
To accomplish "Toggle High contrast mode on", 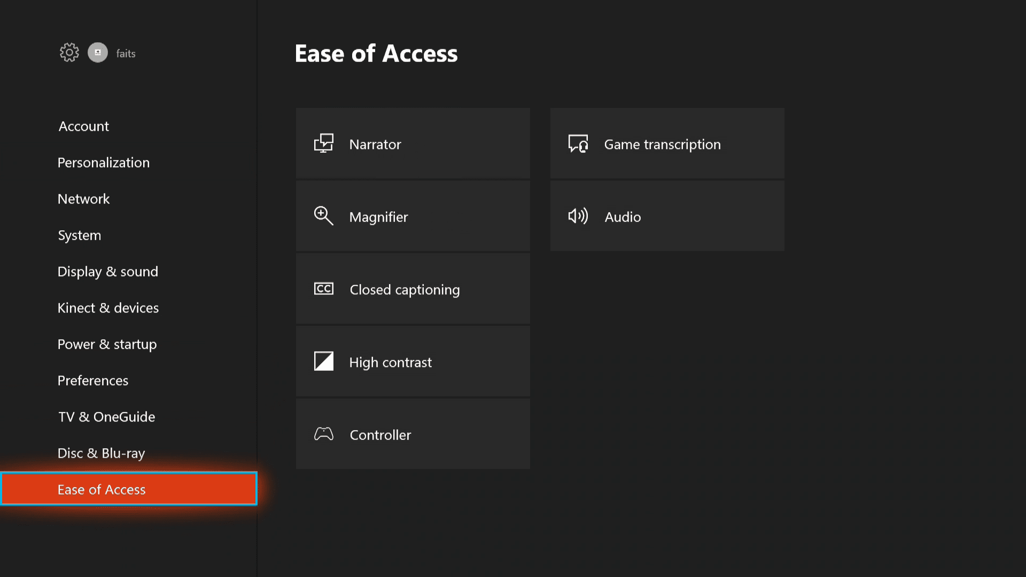I will [x=413, y=361].
